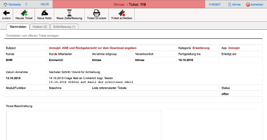Click klimas under Annahme w3group
Viewport: 267px width, 140px height.
[97, 60]
